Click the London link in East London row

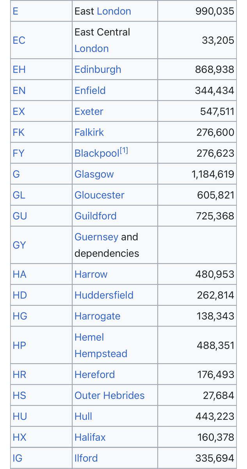(x=114, y=11)
